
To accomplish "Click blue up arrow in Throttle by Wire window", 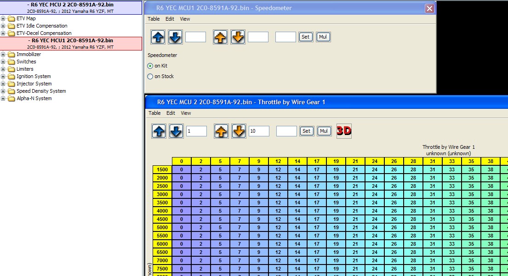I will [x=159, y=131].
